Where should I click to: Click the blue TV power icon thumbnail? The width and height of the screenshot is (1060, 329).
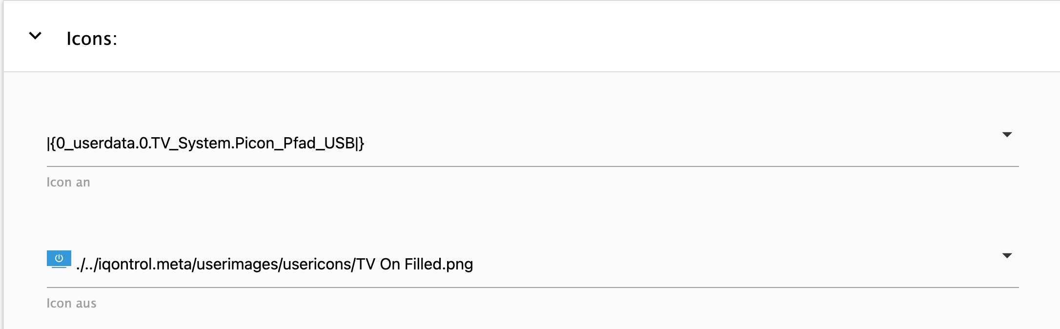[x=59, y=259]
